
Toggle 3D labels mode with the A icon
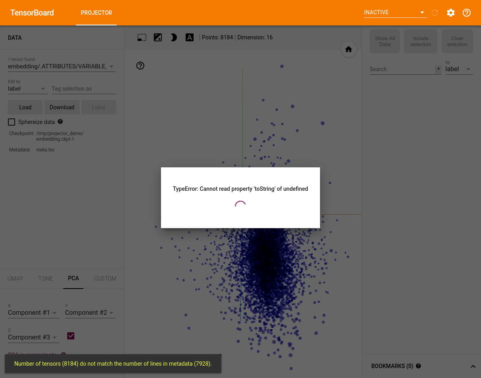pyautogui.click(x=190, y=37)
